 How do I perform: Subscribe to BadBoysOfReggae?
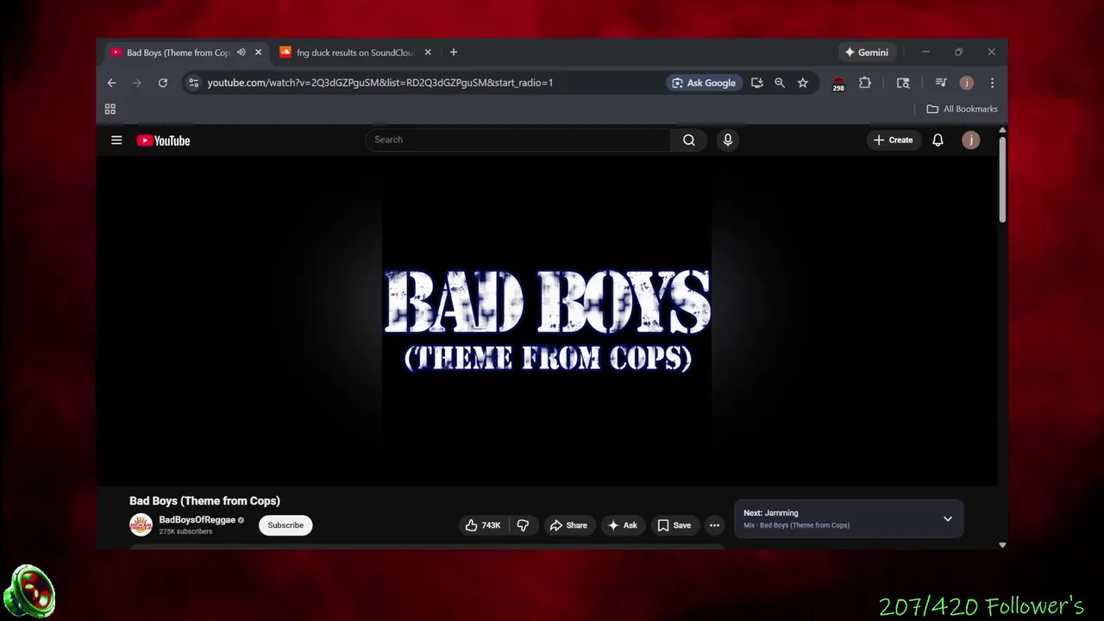pyautogui.click(x=285, y=525)
